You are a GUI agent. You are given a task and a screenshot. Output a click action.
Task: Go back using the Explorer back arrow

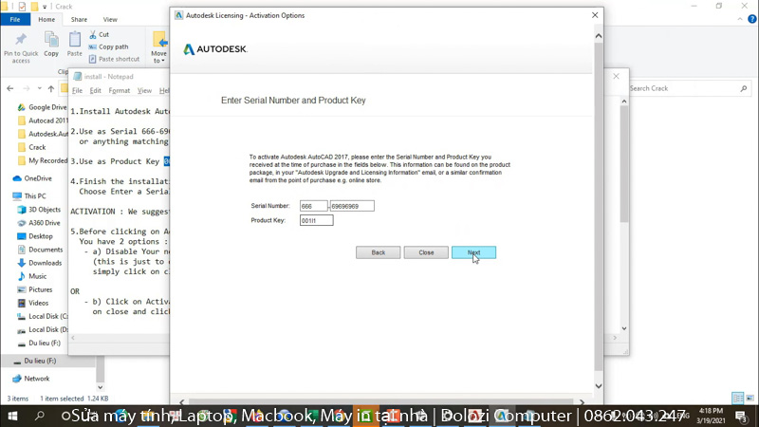point(10,88)
